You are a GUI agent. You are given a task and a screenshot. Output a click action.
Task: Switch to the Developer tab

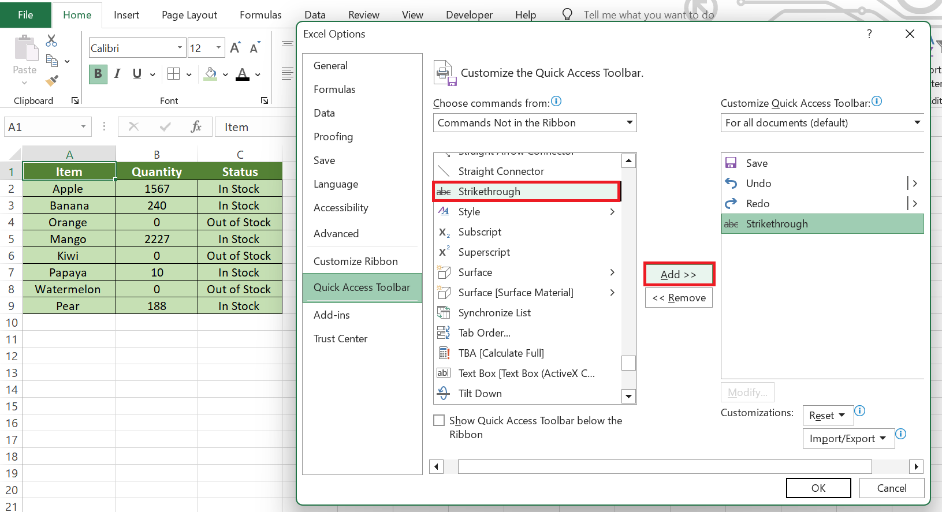[x=469, y=15]
